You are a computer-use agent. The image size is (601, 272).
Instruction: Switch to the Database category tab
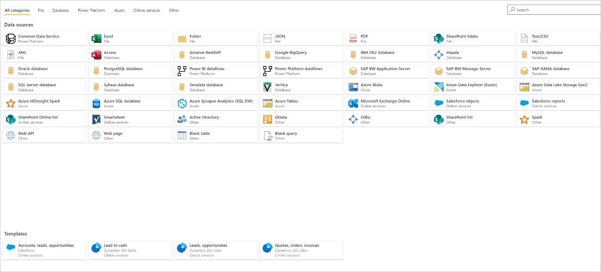click(60, 11)
